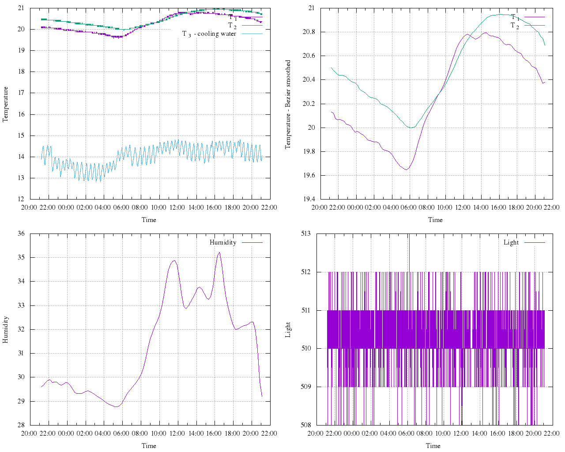
Task: Click the 28 tick label on the Humidity axis
Action: 21,425
